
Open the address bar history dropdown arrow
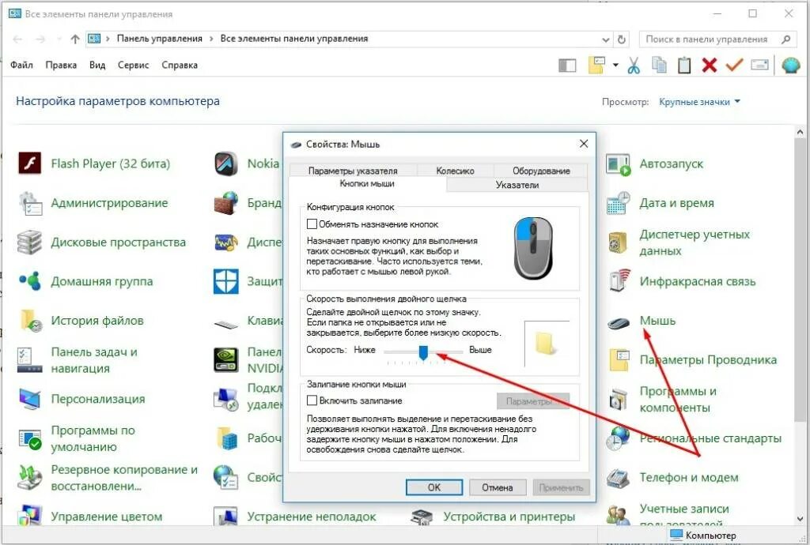(605, 39)
